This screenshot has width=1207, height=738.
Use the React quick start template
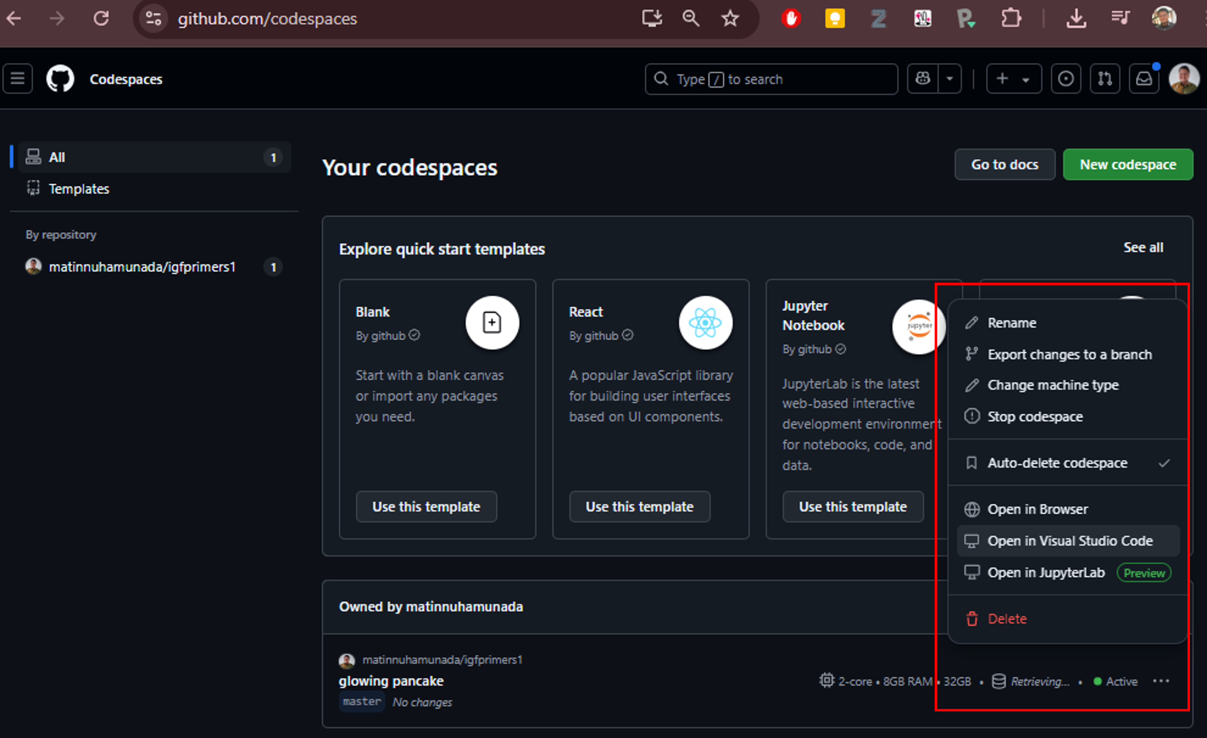[x=639, y=507]
